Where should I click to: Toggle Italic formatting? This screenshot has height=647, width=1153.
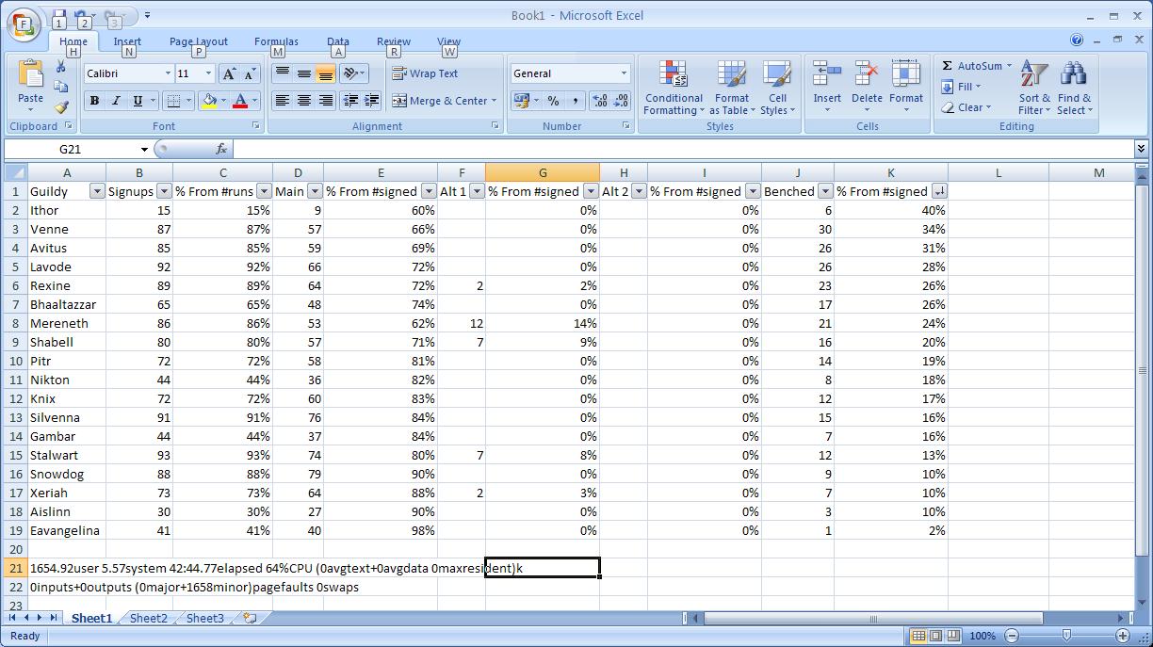(x=116, y=101)
